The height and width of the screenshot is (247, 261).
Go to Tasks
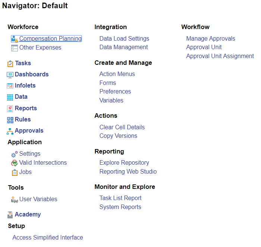coord(23,63)
